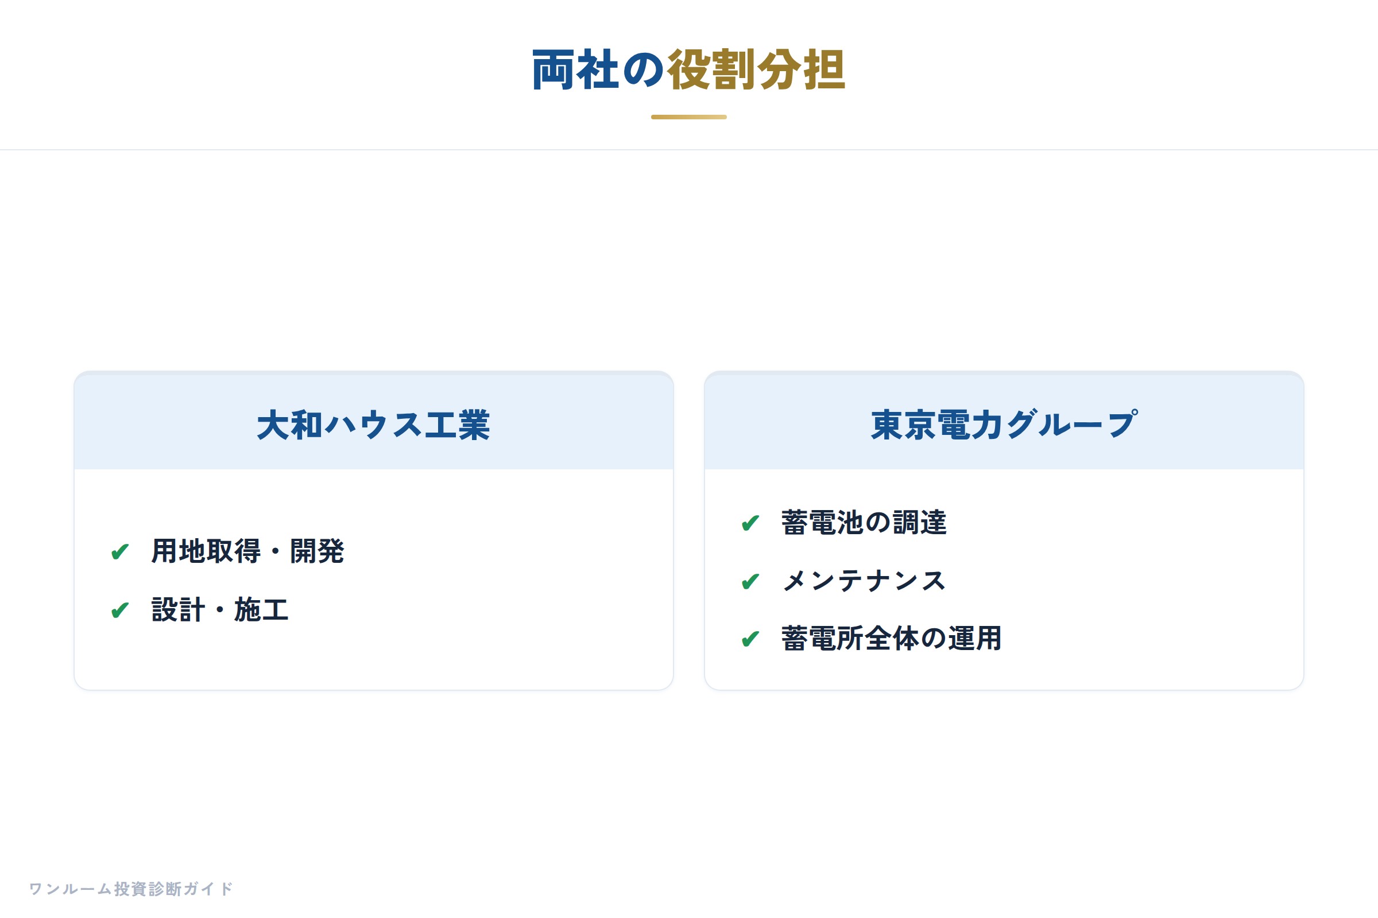Click the gold word 役割分担 in title
This screenshot has height=918, width=1378.
coord(757,70)
